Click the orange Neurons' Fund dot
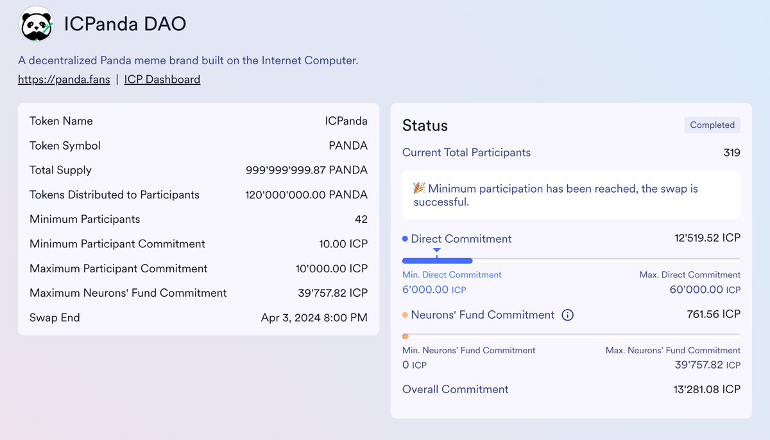 pos(405,315)
